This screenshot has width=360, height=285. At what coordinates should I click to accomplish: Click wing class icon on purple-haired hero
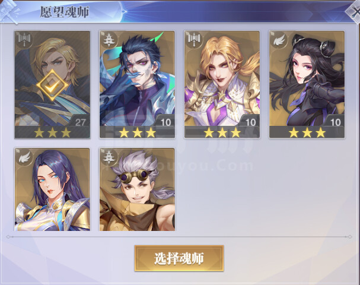(x=24, y=156)
